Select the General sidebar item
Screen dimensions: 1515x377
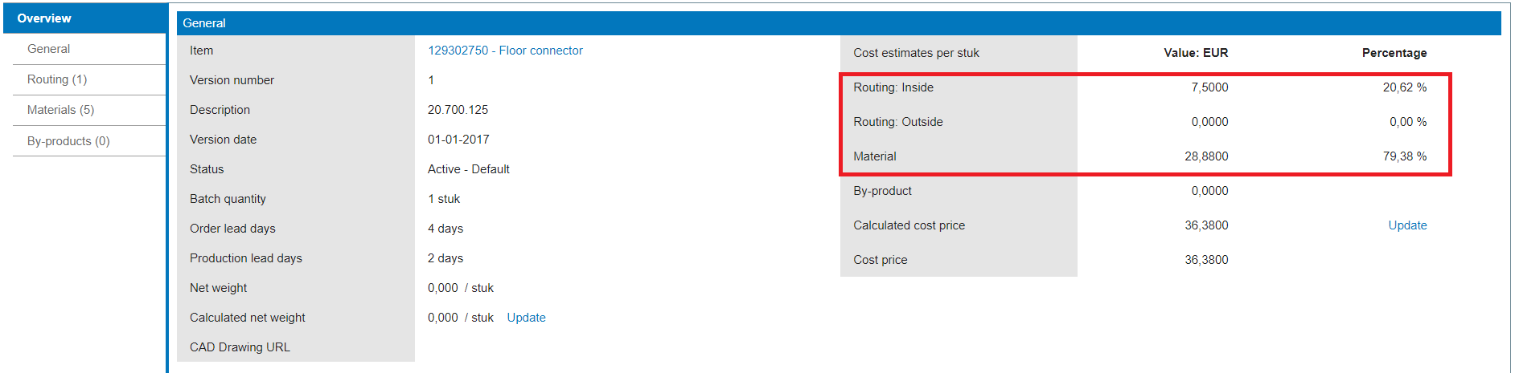point(49,49)
